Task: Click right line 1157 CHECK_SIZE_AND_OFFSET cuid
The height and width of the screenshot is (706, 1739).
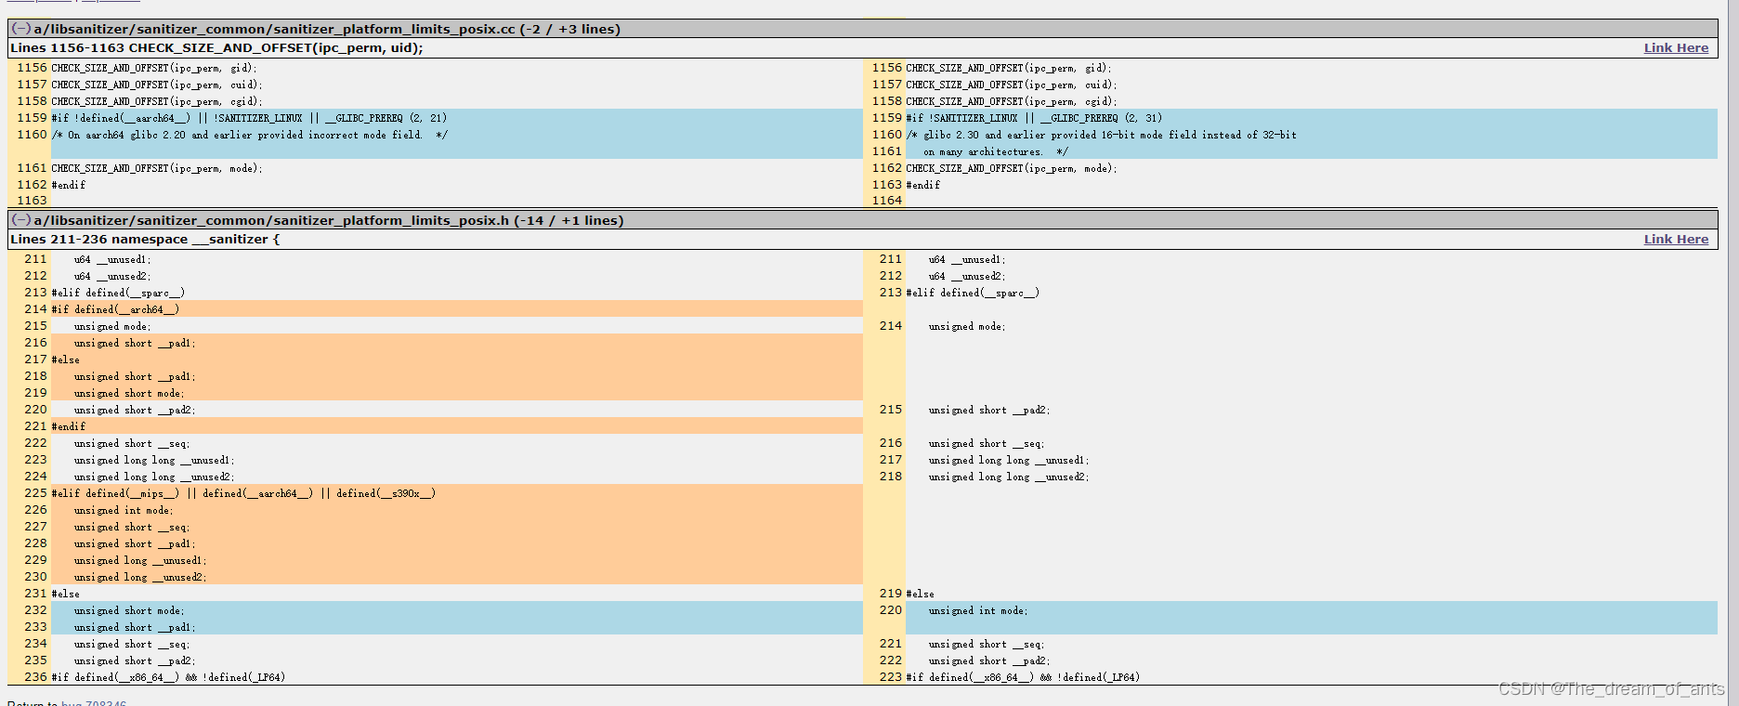Action: pyautogui.click(x=1012, y=85)
